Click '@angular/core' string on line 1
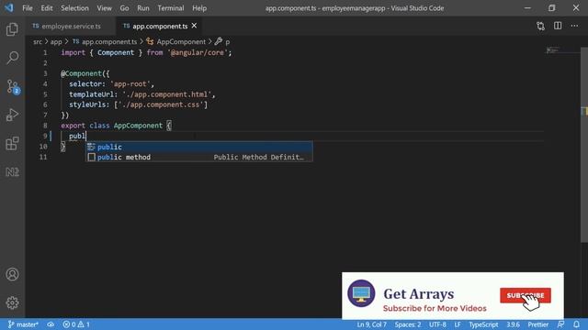588x330 pixels. click(x=198, y=53)
